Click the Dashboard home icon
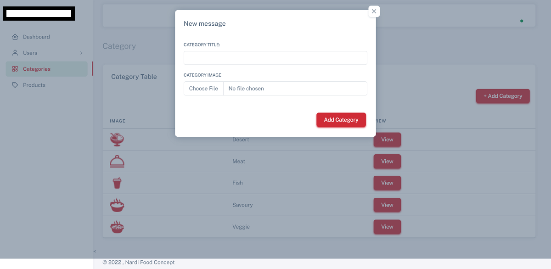 (15, 37)
